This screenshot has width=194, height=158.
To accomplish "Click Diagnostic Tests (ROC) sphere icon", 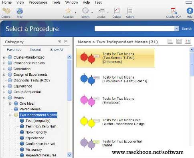I will pyautogui.click(x=10, y=80).
